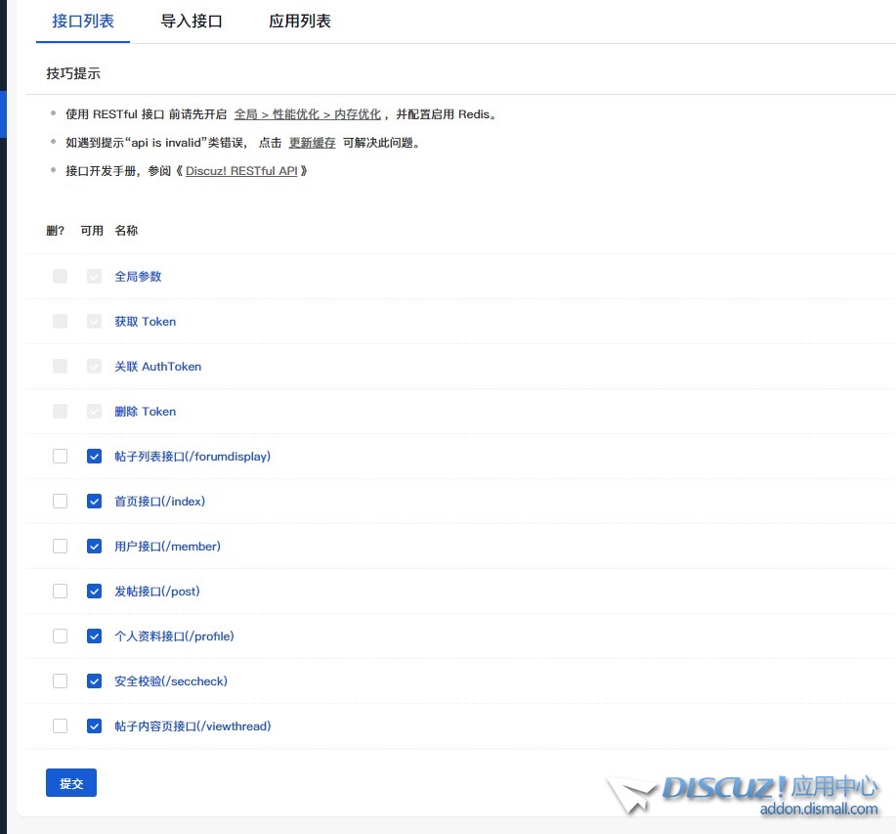Click the 可用 column header
The width and height of the screenshot is (896, 834).
(92, 231)
